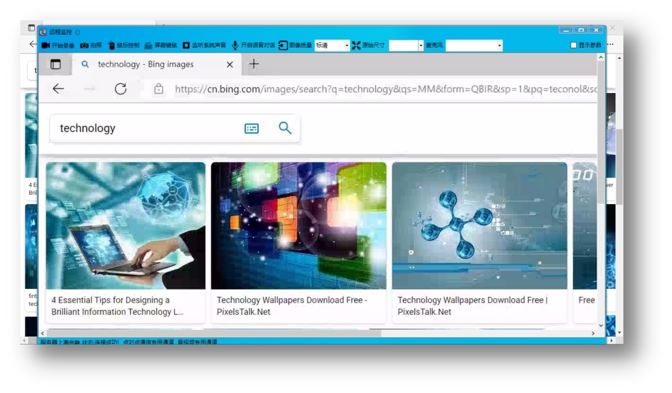
Task: Check the 显示参数 checkbox
Action: (x=574, y=45)
